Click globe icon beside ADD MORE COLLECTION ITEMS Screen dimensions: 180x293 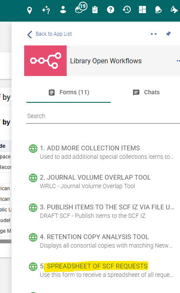[x=33, y=149]
